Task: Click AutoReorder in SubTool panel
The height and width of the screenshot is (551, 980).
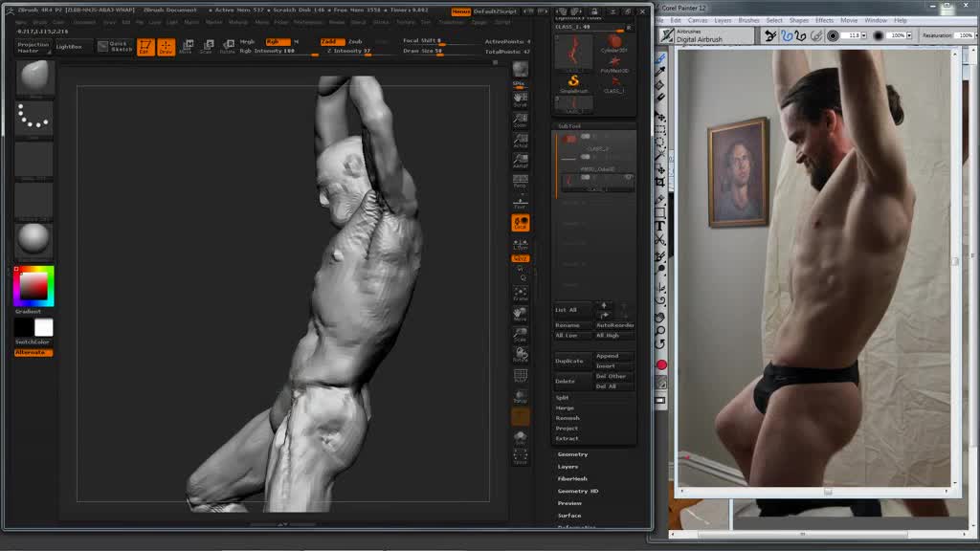Action: 614,325
